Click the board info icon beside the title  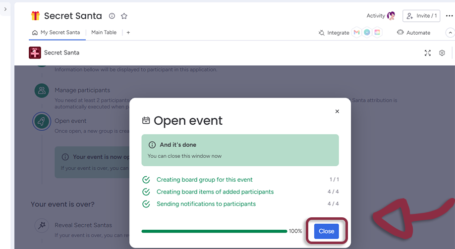click(x=112, y=16)
